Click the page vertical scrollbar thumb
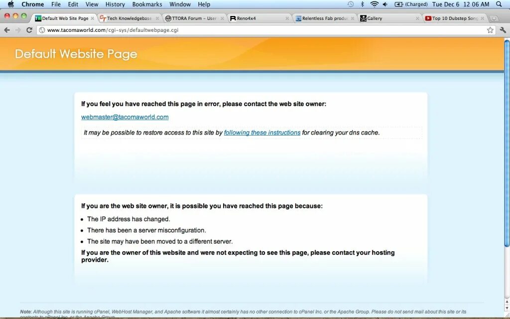Image resolution: width=510 pixels, height=319 pixels. 507,143
